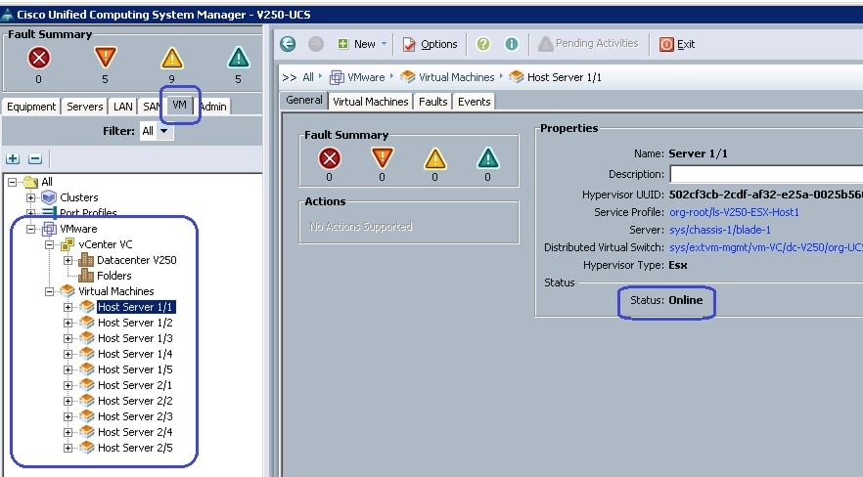Viewport: 863px width, 477px height.
Task: Click warning fault icon in General tab summary
Action: coord(487,158)
